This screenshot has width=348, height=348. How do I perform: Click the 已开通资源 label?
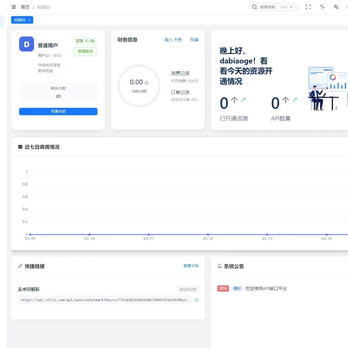coord(234,118)
